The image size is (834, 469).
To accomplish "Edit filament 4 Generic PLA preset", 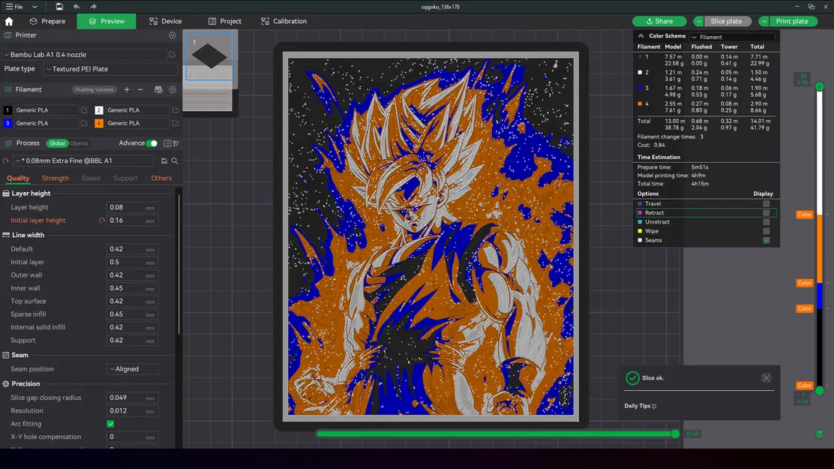I will pyautogui.click(x=175, y=123).
